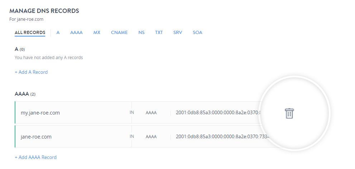Switch to the SRV tab

click(178, 33)
